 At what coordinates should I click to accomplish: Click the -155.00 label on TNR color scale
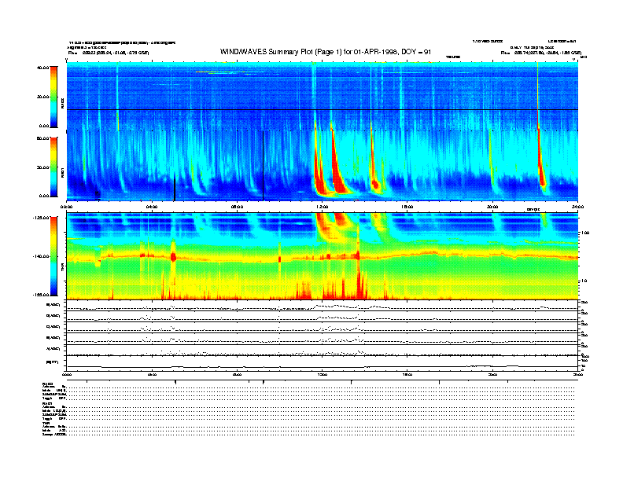[x=41, y=295]
